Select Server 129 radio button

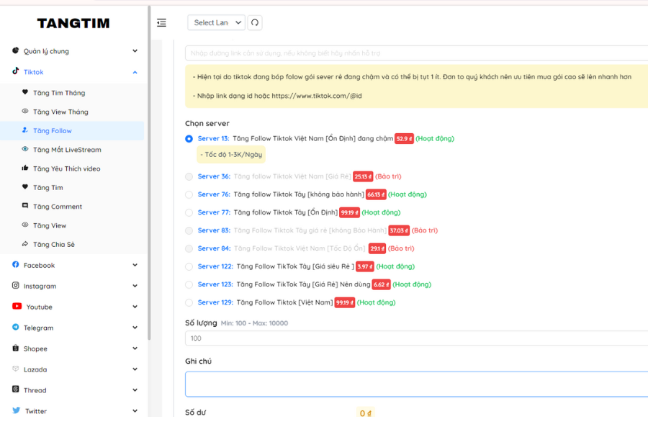click(189, 302)
